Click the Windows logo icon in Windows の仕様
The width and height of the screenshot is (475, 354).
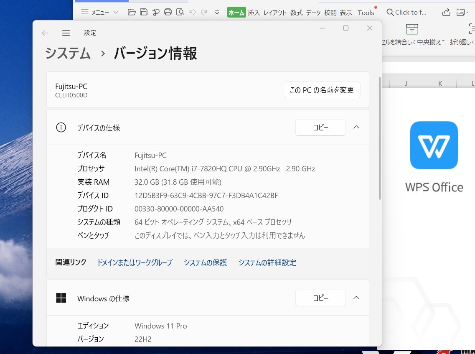[61, 298]
